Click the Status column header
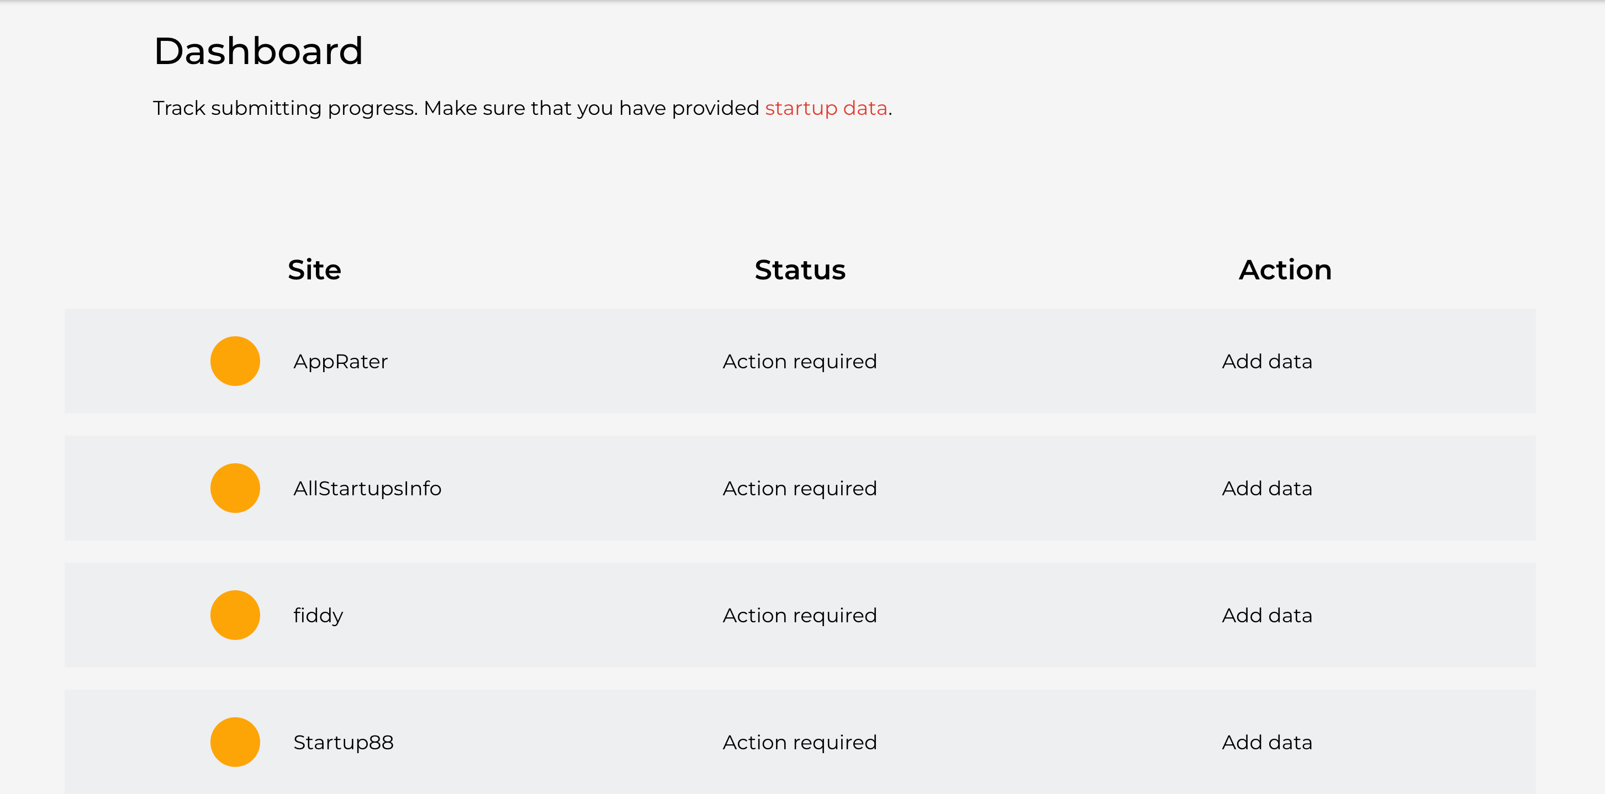The image size is (1605, 794). (799, 270)
